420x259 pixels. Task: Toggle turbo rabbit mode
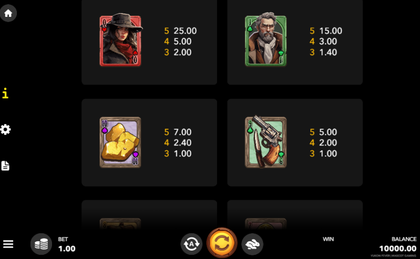click(x=252, y=244)
